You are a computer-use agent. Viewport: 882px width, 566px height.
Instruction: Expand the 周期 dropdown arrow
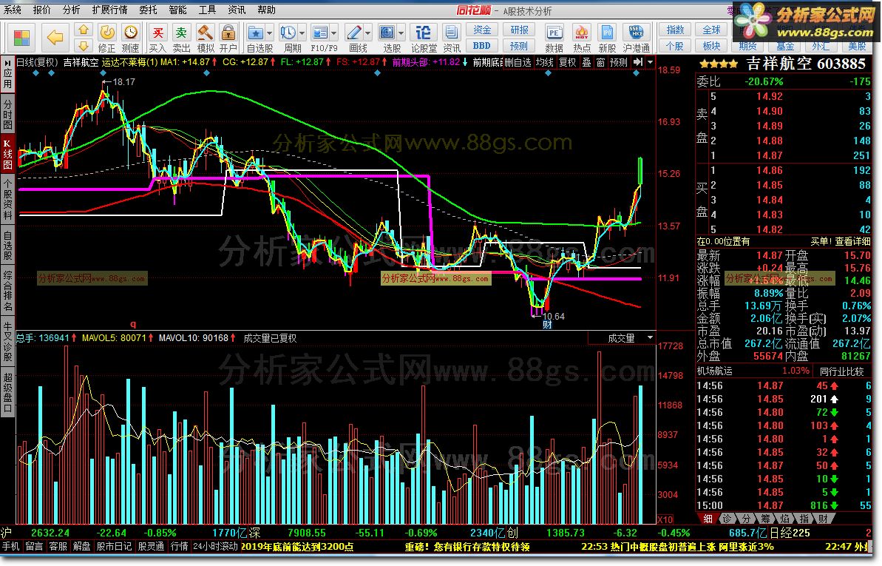tap(302, 33)
